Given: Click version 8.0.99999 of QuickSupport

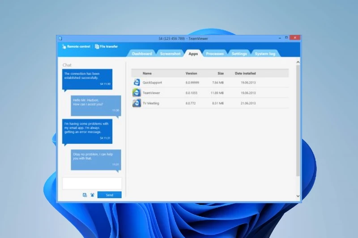Looking at the screenshot, I should 192,83.
